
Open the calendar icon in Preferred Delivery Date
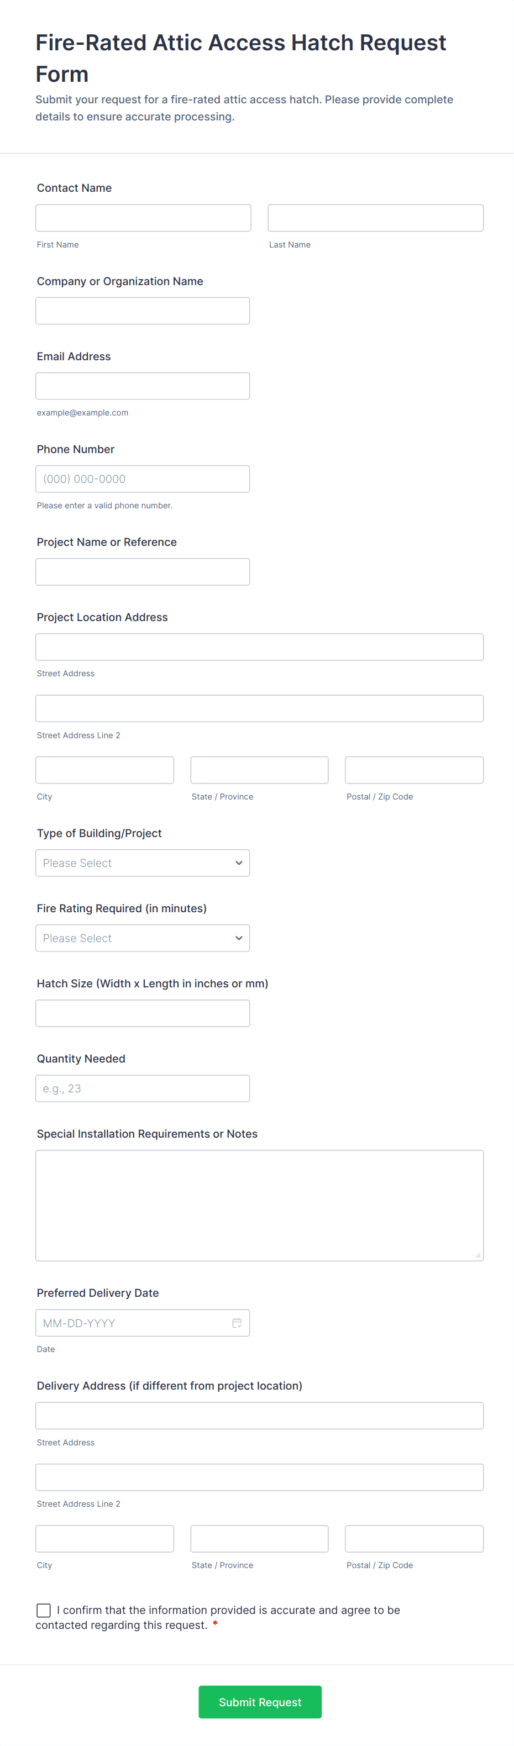237,1322
